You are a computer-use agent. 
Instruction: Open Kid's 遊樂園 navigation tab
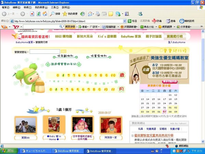click(x=107, y=36)
